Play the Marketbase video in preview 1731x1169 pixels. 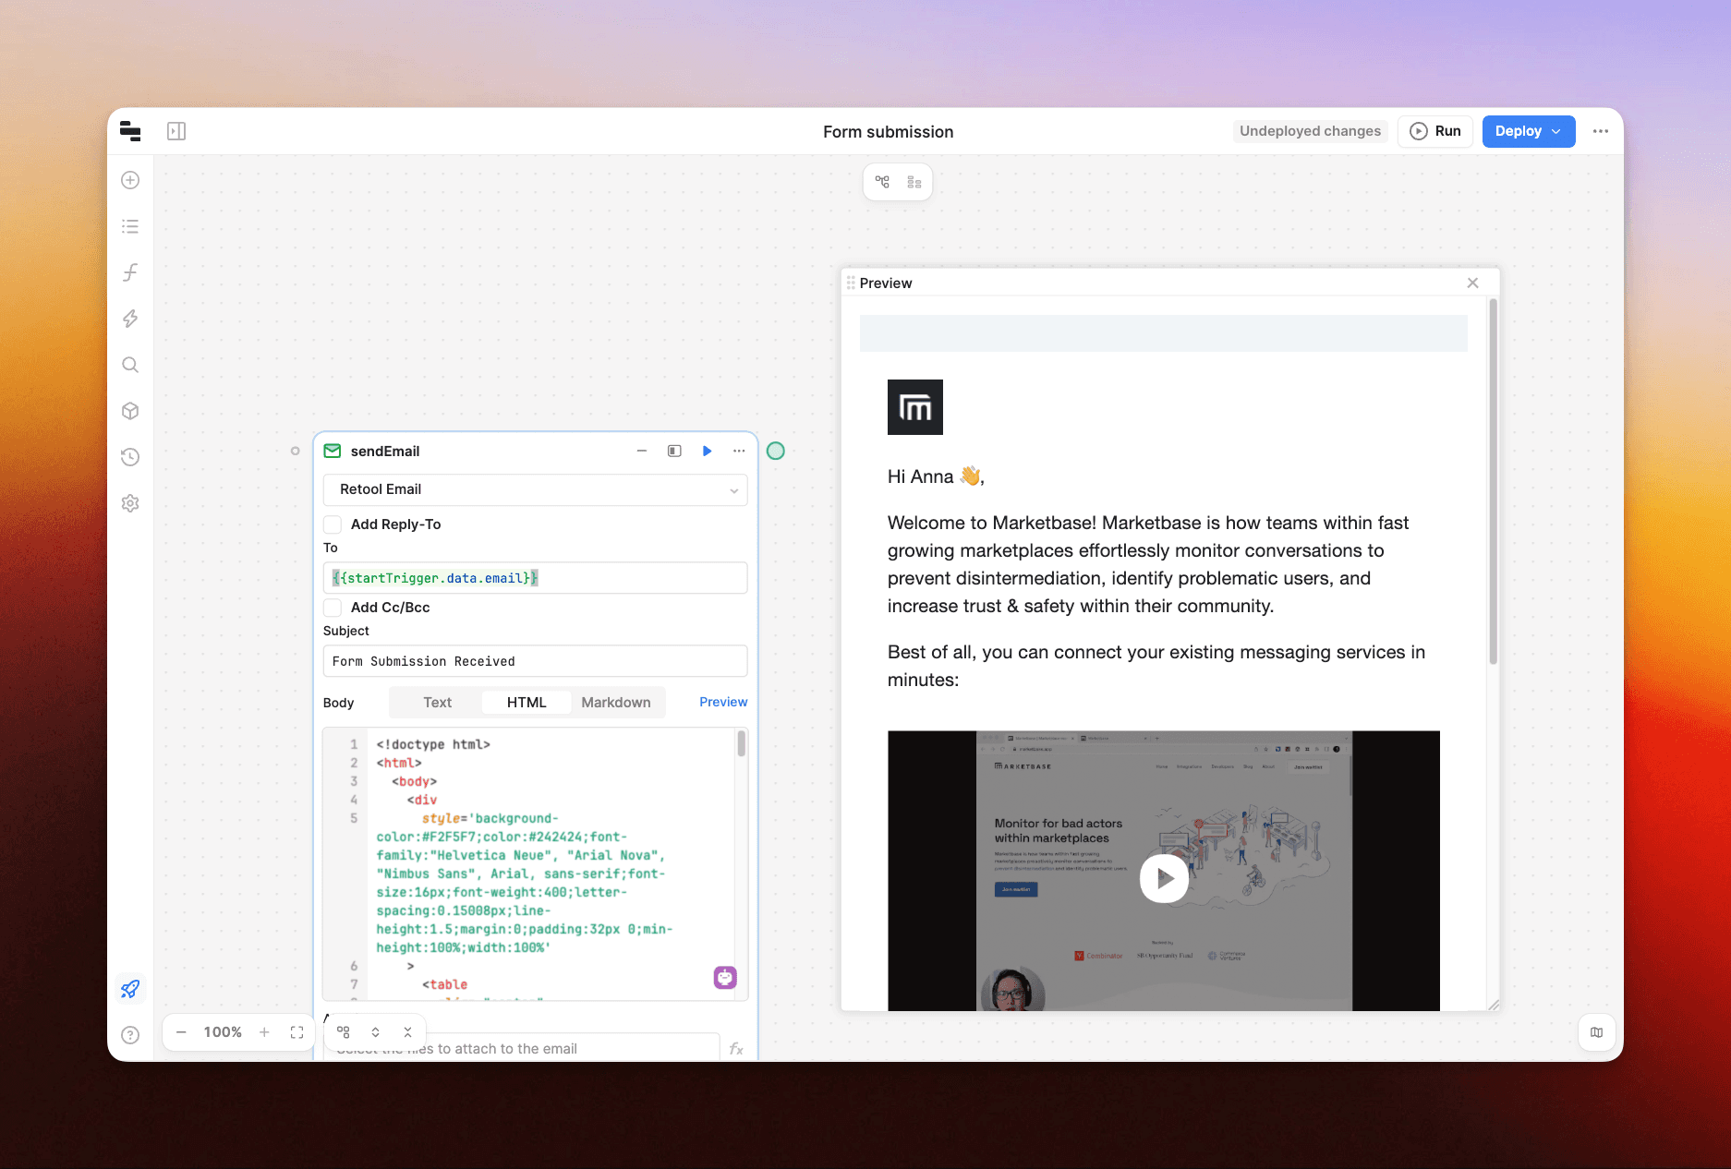pos(1164,878)
